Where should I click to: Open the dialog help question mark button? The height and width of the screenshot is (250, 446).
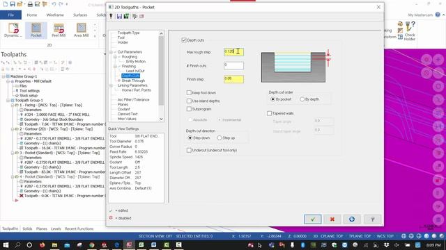pos(372,219)
